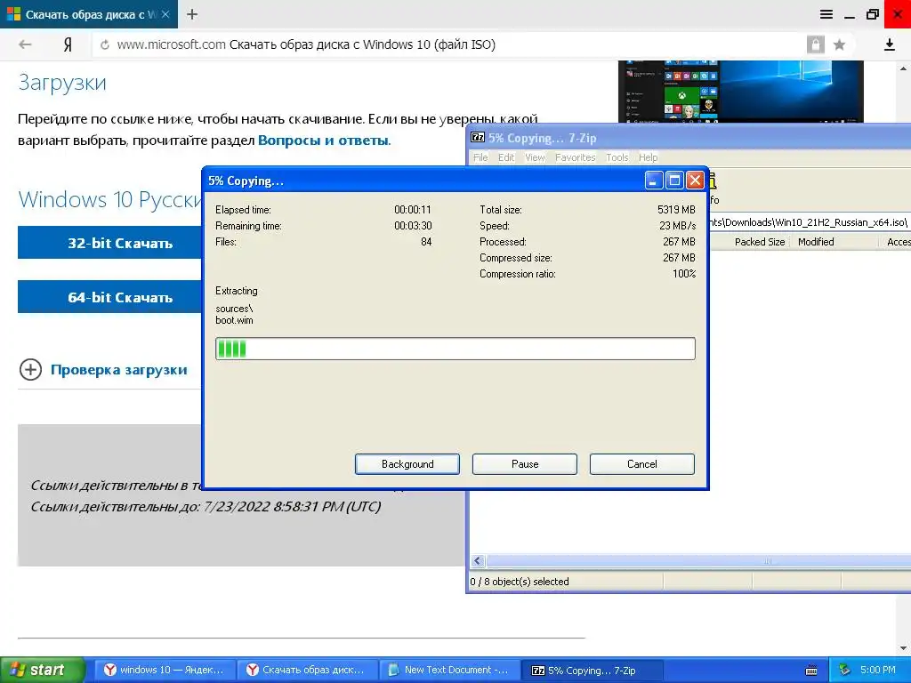Click the browser back arrow
The height and width of the screenshot is (683, 911).
25,44
